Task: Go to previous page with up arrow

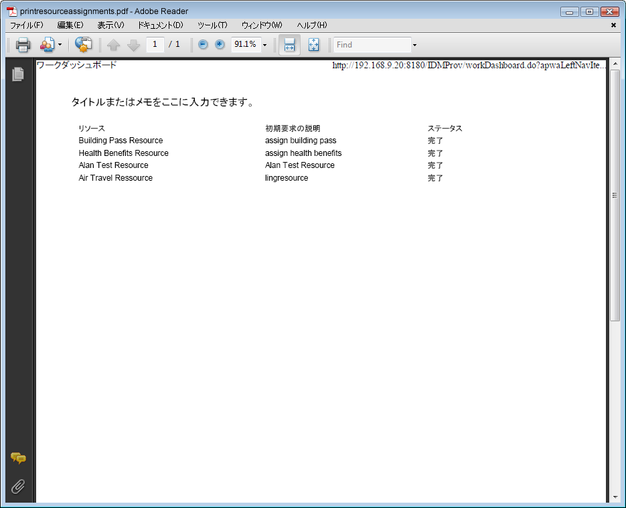Action: click(113, 45)
